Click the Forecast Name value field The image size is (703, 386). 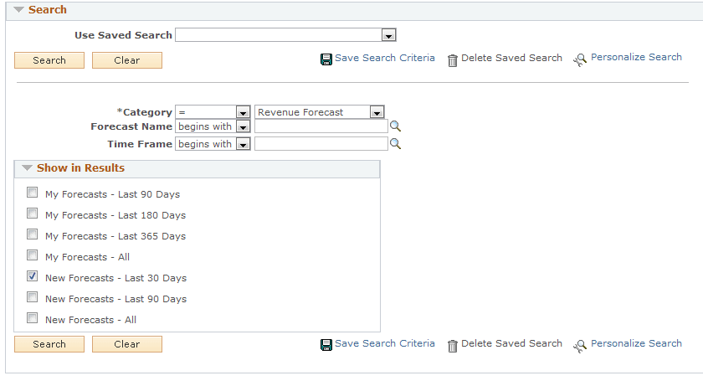pos(321,127)
